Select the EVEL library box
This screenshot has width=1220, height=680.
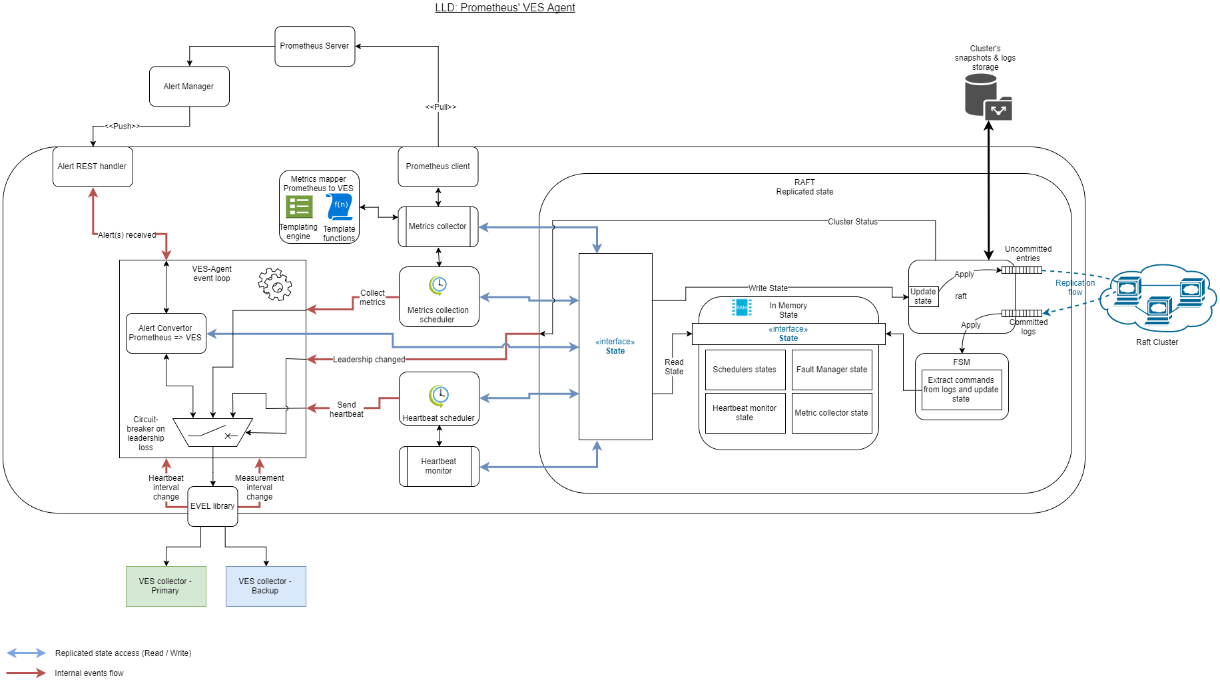point(212,506)
